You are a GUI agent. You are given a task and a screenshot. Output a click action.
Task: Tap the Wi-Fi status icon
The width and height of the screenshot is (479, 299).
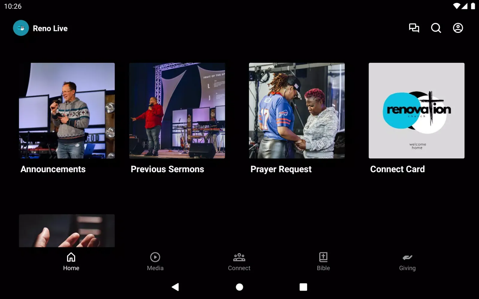click(457, 6)
